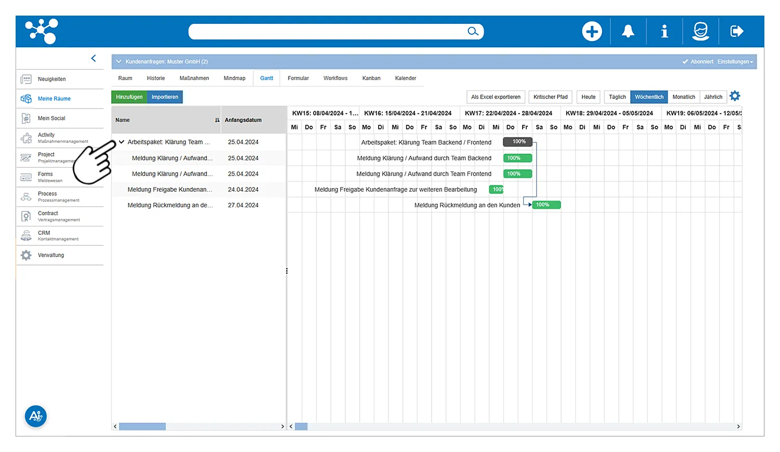This screenshot has height=452, width=780.
Task: Switch to the Kanban tab
Action: (x=371, y=78)
